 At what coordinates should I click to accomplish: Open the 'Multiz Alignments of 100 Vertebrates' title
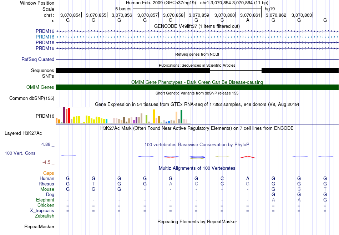tap(197, 168)
